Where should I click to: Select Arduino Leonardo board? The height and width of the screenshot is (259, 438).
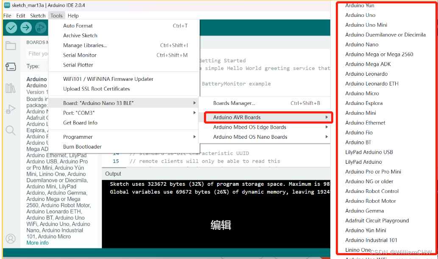[366, 74]
